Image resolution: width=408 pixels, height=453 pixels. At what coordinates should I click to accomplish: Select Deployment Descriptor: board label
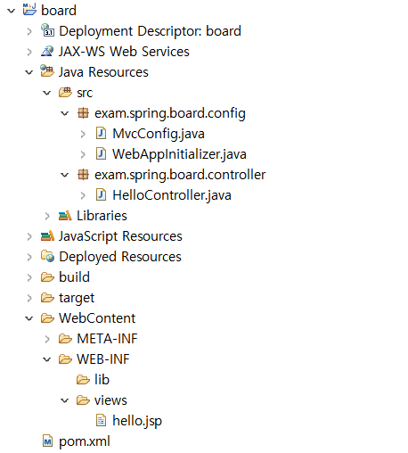[x=150, y=31]
